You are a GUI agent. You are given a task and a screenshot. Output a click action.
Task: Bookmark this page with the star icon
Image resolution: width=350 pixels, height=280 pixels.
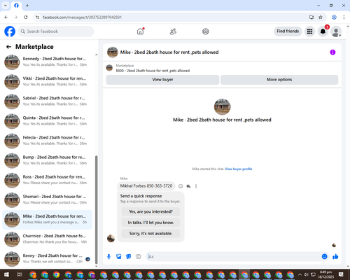(321, 17)
